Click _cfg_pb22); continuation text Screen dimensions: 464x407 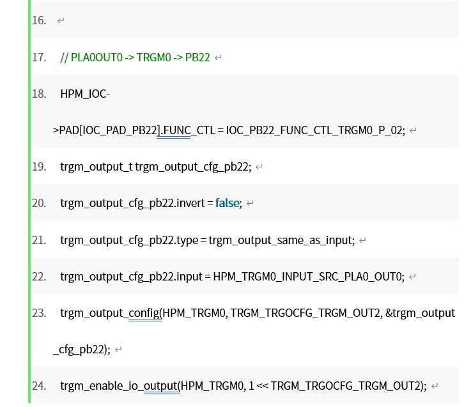pos(82,349)
